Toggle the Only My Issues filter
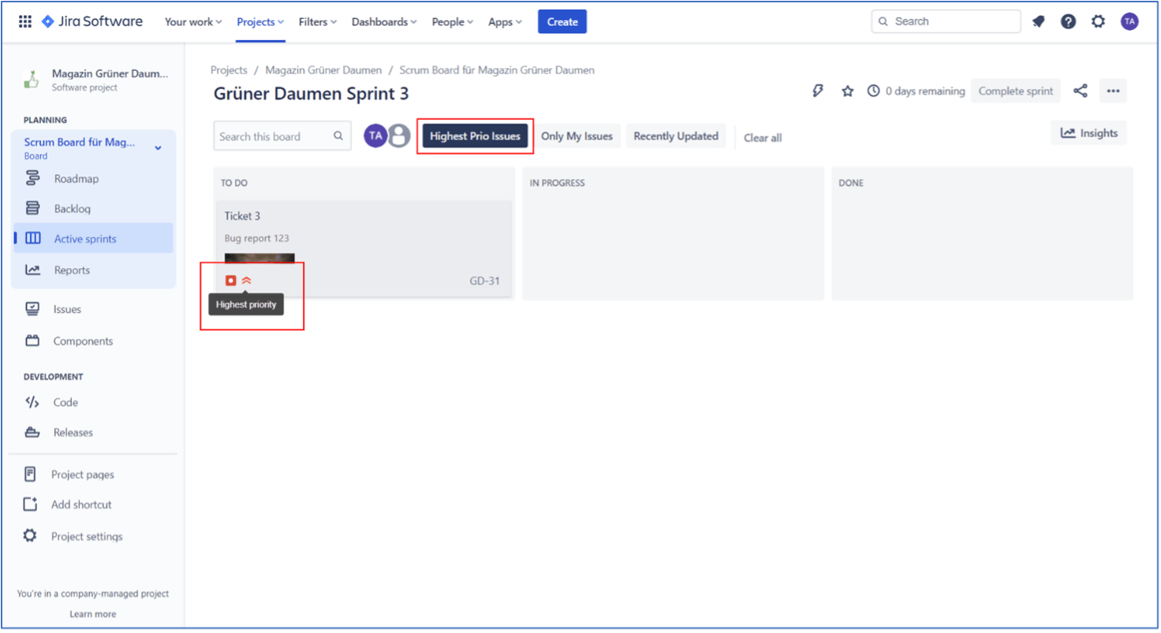The width and height of the screenshot is (1161, 633). coord(577,136)
